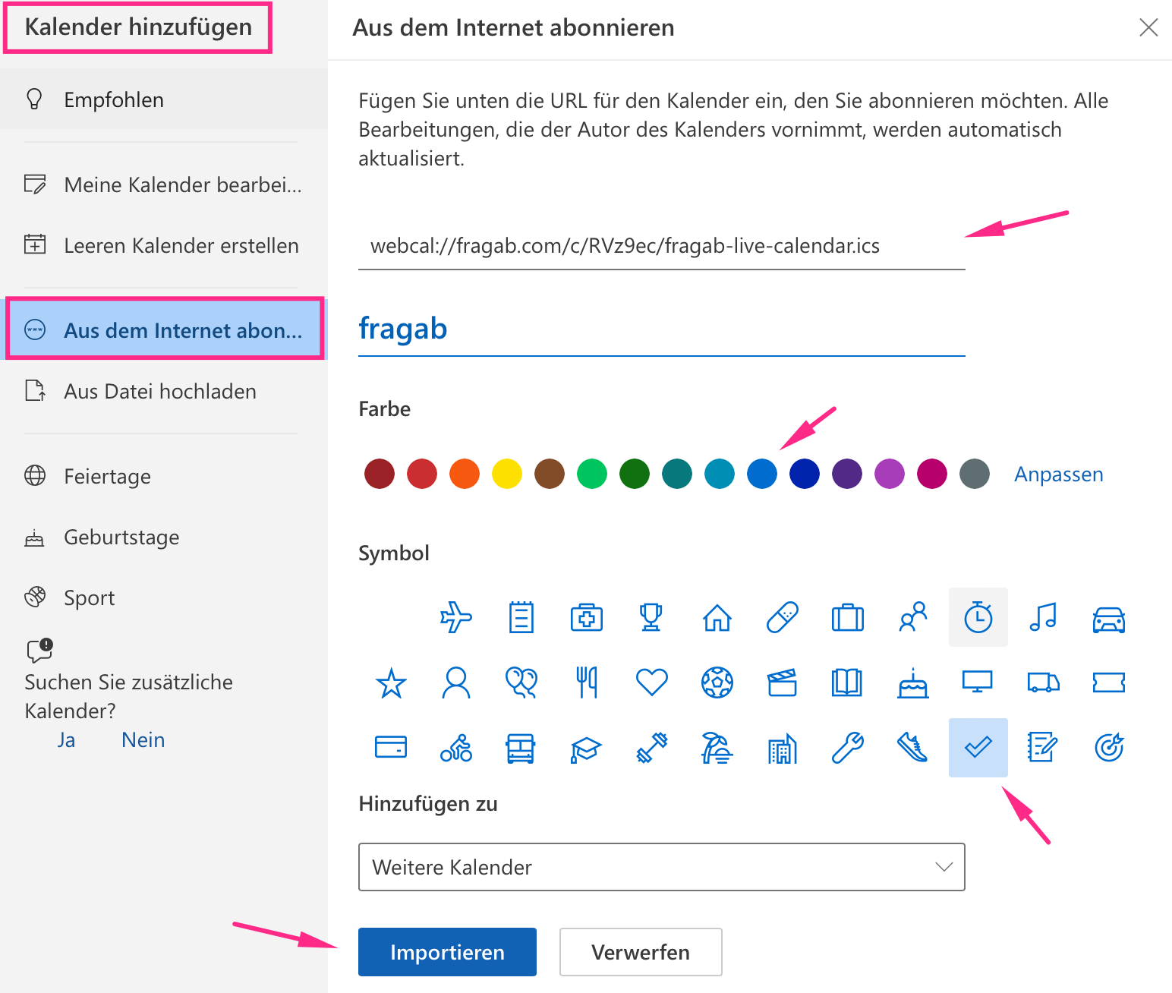Select the airplane calendar symbol

click(456, 617)
